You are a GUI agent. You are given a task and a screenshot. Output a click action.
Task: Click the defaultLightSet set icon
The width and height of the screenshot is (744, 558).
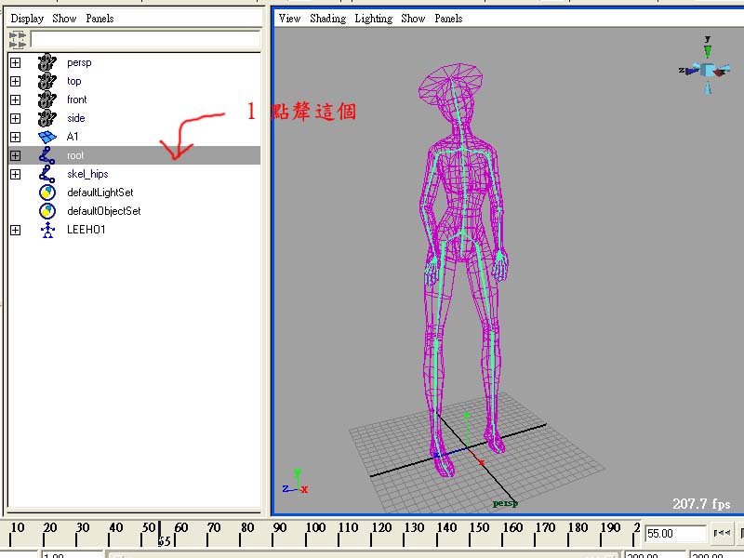pos(47,193)
